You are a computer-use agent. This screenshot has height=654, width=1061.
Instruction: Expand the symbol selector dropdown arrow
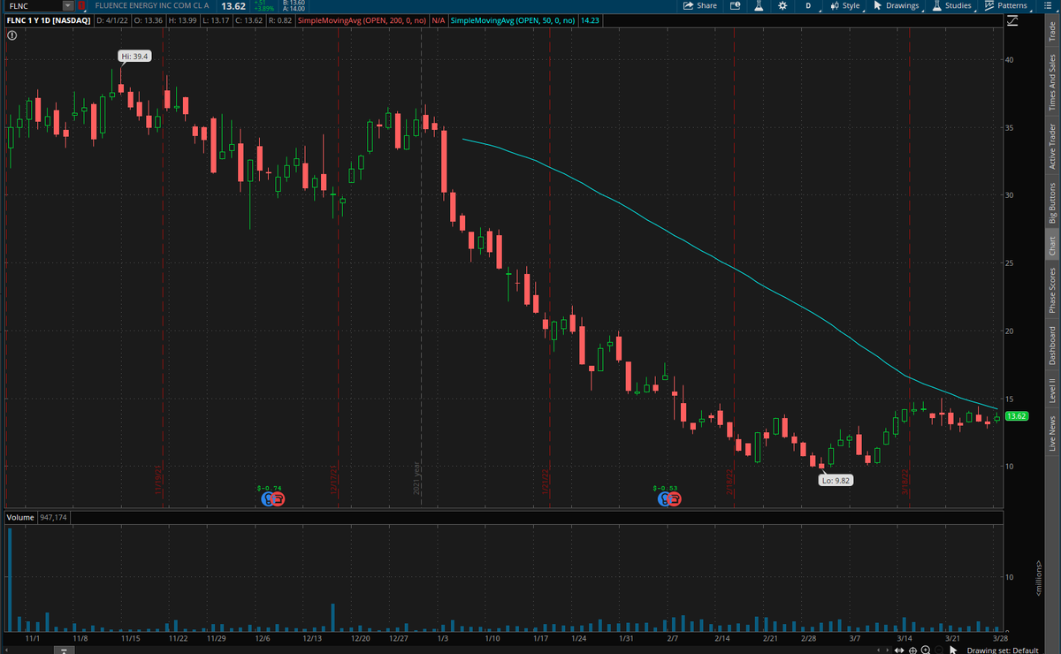point(67,5)
